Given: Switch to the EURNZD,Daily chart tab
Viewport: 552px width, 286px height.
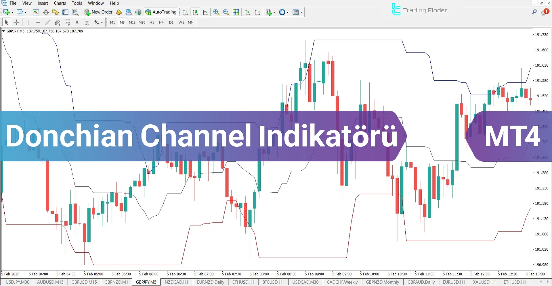Looking at the screenshot, I should 210,282.
